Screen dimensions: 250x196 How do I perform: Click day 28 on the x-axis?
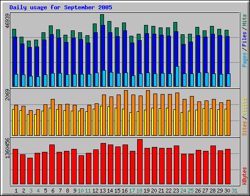click(212, 191)
